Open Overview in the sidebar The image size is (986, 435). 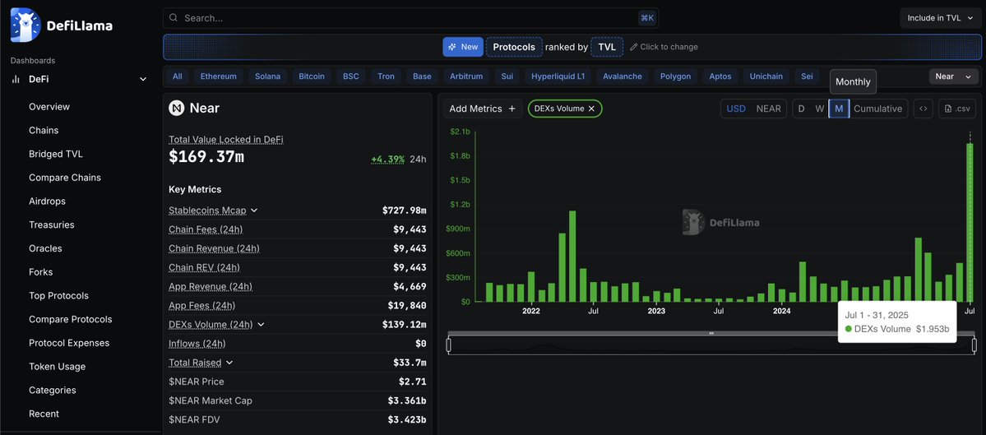(x=49, y=107)
